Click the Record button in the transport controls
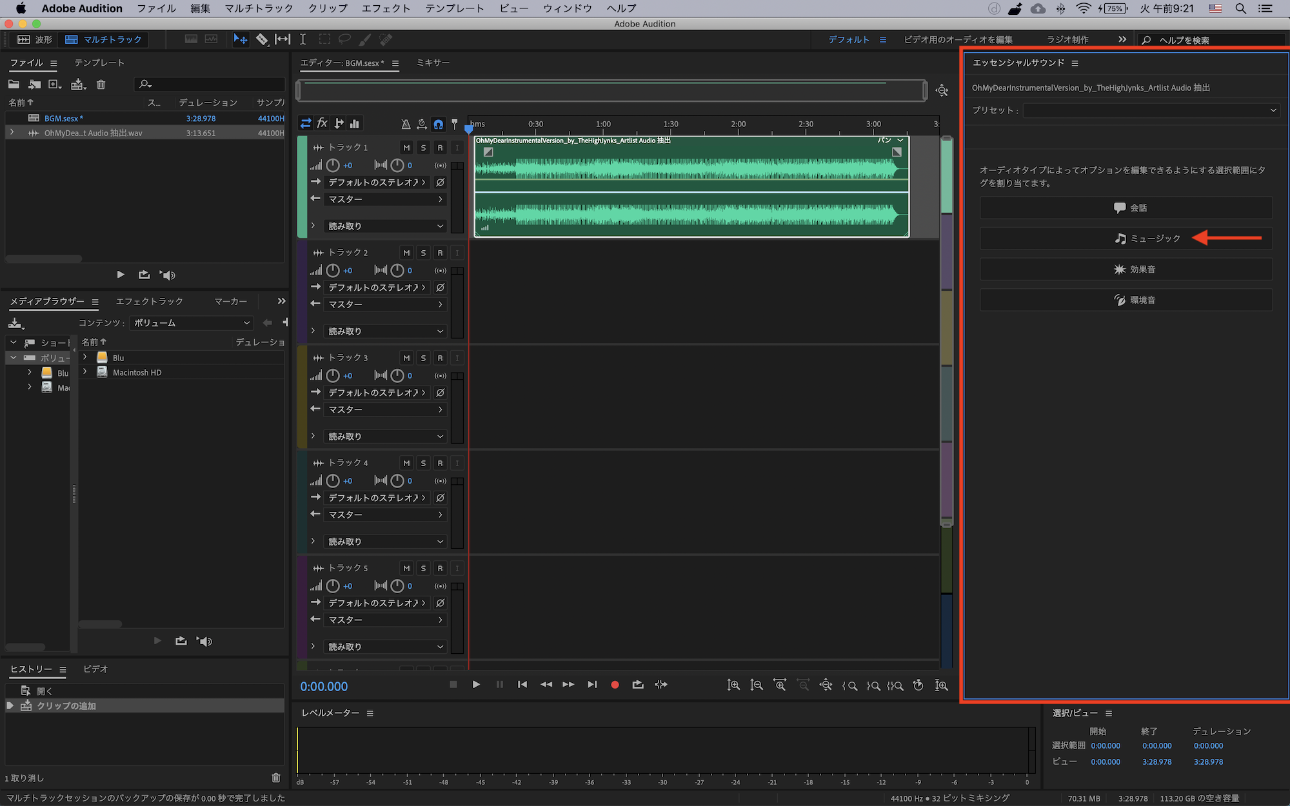The image size is (1290, 806). coord(615,685)
